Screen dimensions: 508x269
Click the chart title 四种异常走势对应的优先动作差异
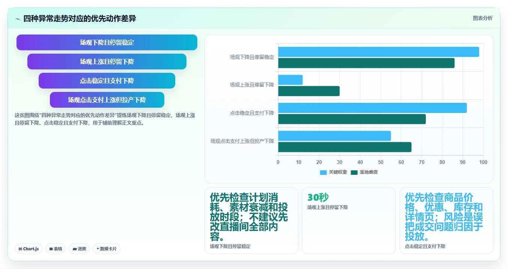pyautogui.click(x=80, y=19)
